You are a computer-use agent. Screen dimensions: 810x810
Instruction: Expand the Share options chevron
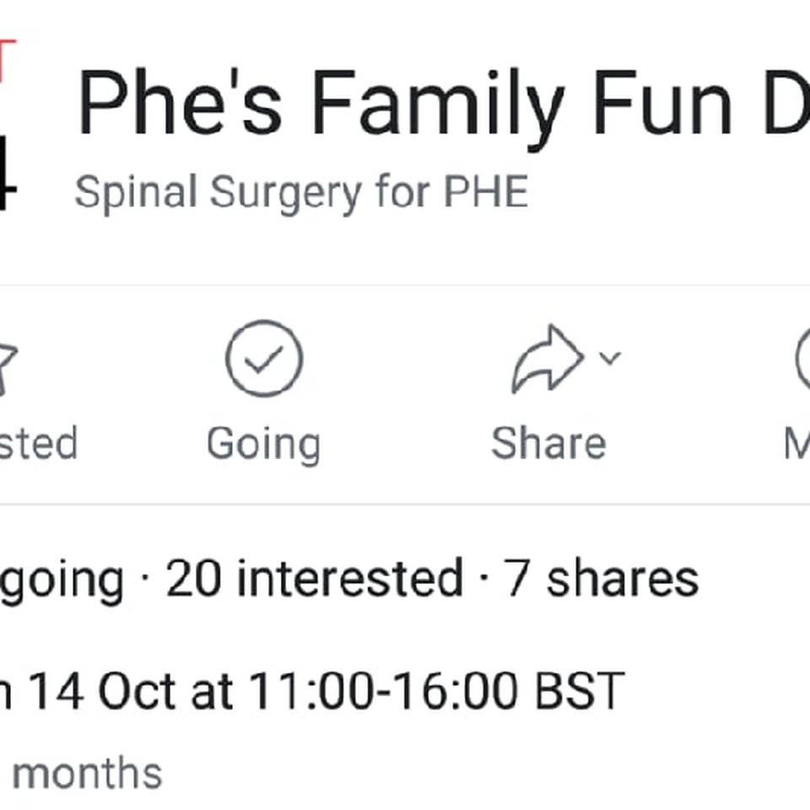click(x=609, y=358)
